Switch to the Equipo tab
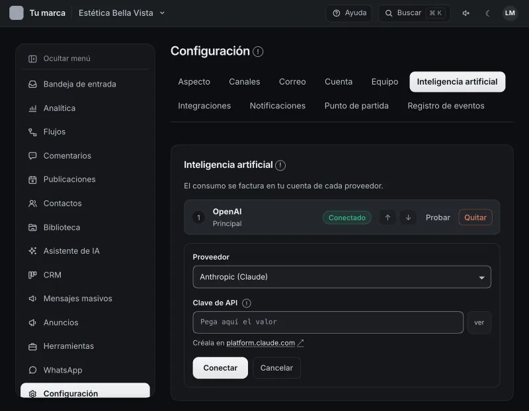This screenshot has height=411, width=529. pos(385,82)
